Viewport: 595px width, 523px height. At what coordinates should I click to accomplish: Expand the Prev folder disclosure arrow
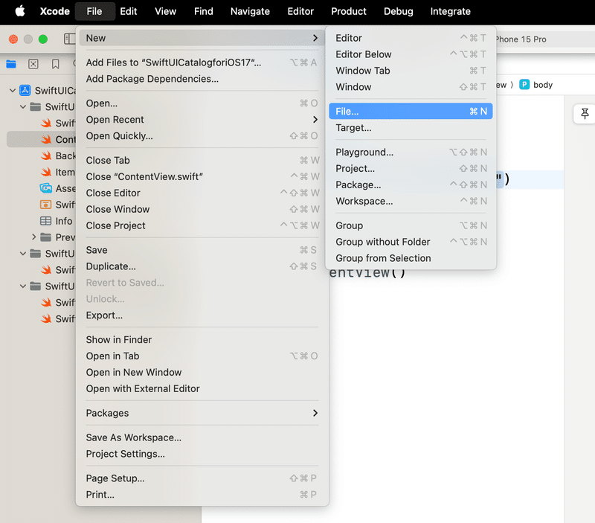coord(33,237)
